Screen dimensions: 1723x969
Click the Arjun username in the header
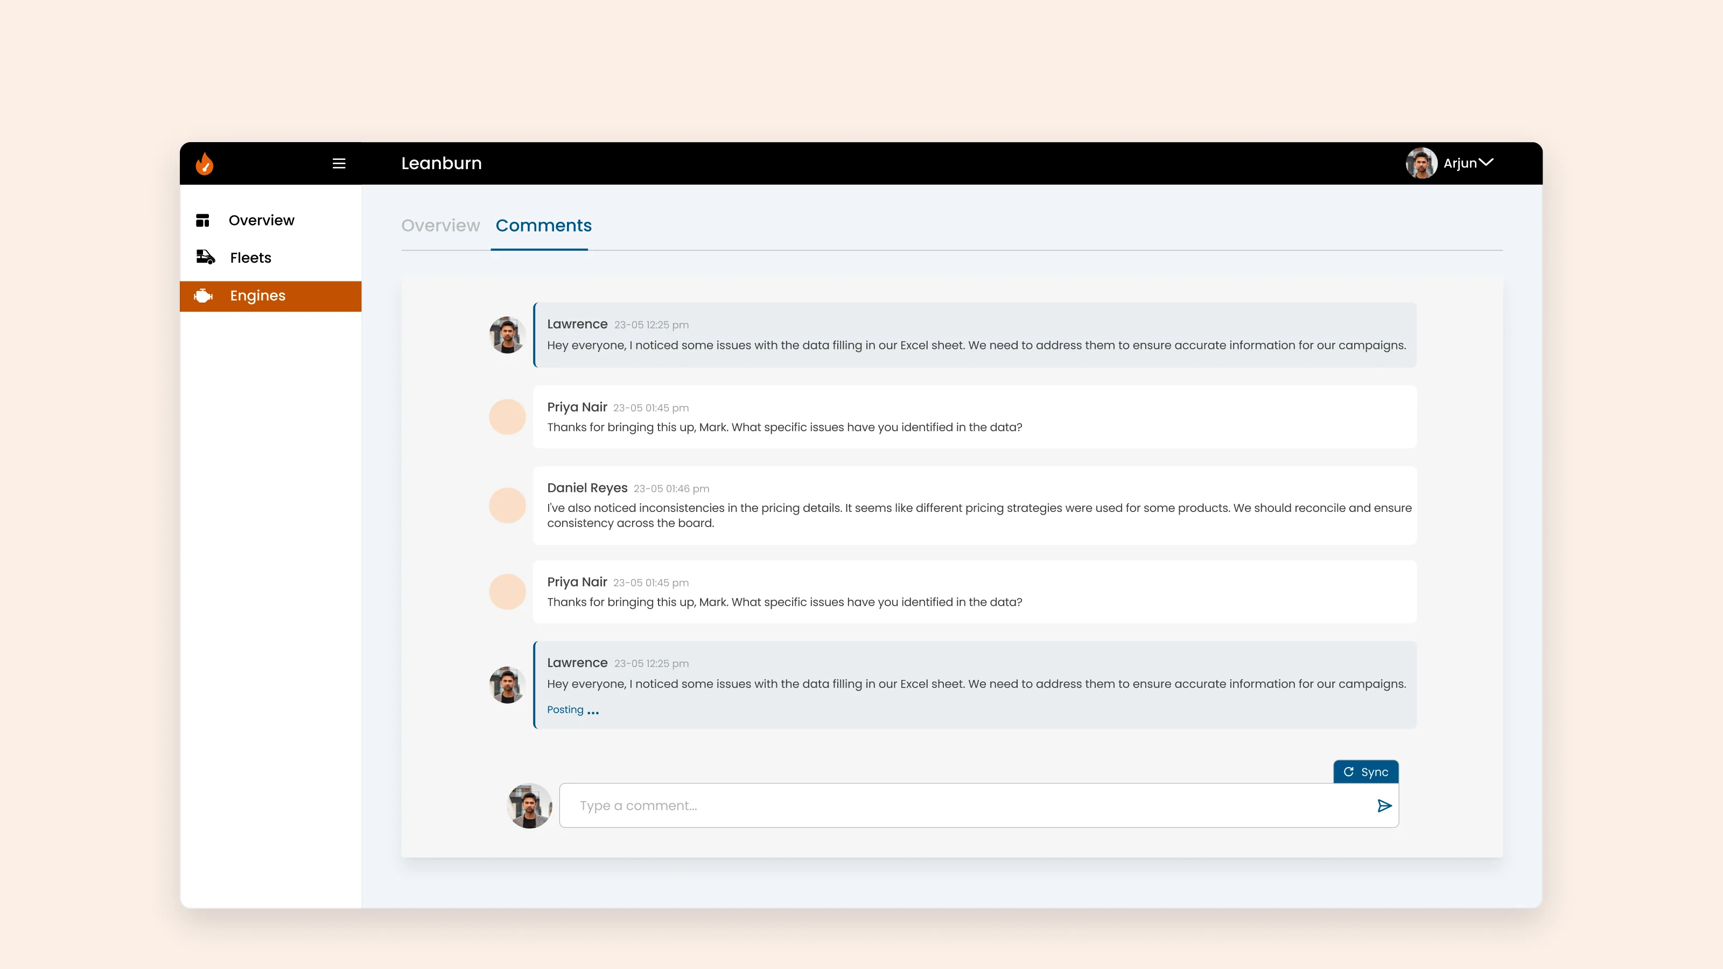pyautogui.click(x=1460, y=163)
